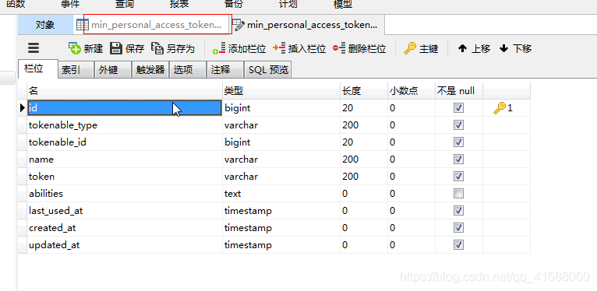
Task: Switch to table design tab with pencil icon
Action: [x=308, y=25]
